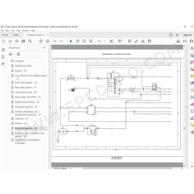
Task: Open bookmarks options dropdown menu
Action: (x=11, y=54)
